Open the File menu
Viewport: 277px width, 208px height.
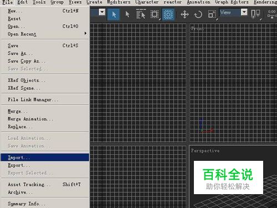(x=8, y=2)
